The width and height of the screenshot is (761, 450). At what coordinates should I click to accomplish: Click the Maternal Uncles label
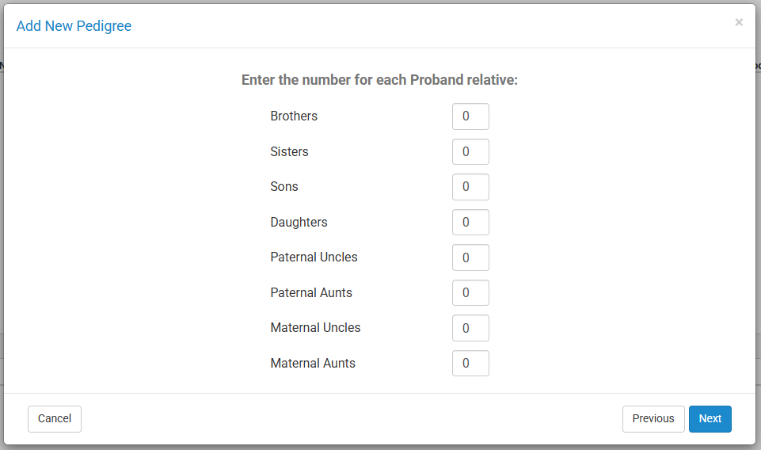point(315,328)
